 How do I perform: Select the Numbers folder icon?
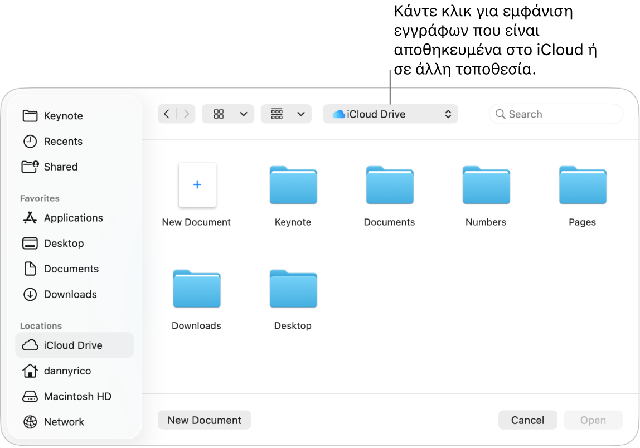click(486, 185)
